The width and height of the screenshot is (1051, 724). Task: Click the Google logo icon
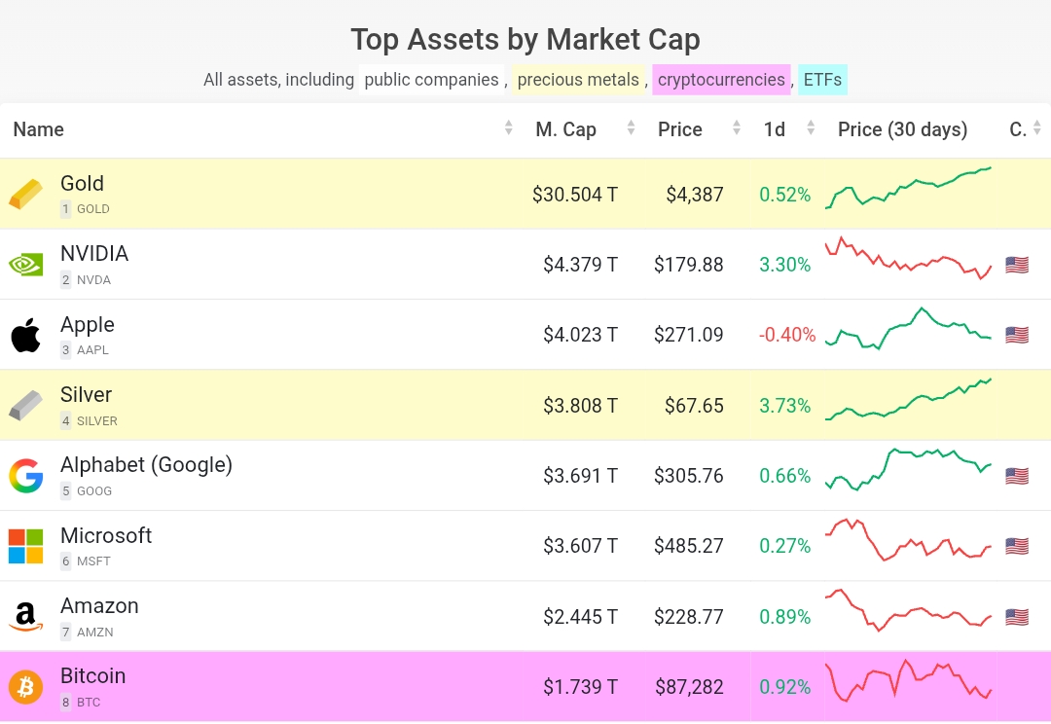(26, 476)
